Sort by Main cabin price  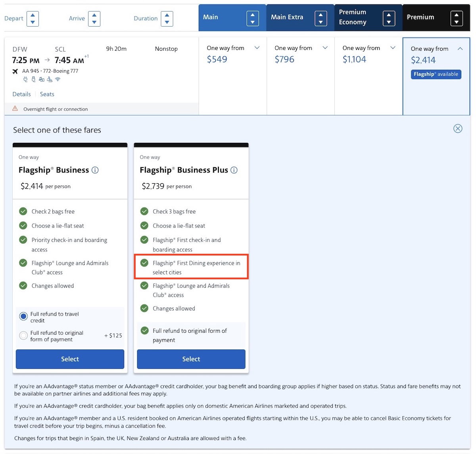(253, 19)
